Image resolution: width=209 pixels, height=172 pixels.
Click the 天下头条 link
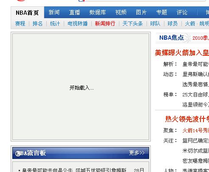(133, 24)
